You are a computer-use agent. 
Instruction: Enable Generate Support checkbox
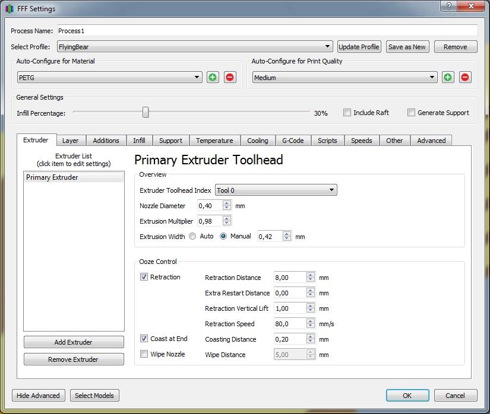[x=411, y=113]
